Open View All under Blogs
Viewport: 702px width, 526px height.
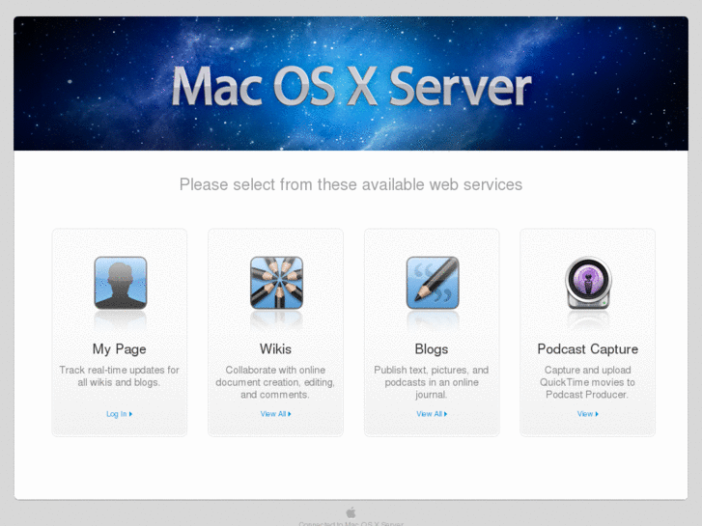coord(432,414)
